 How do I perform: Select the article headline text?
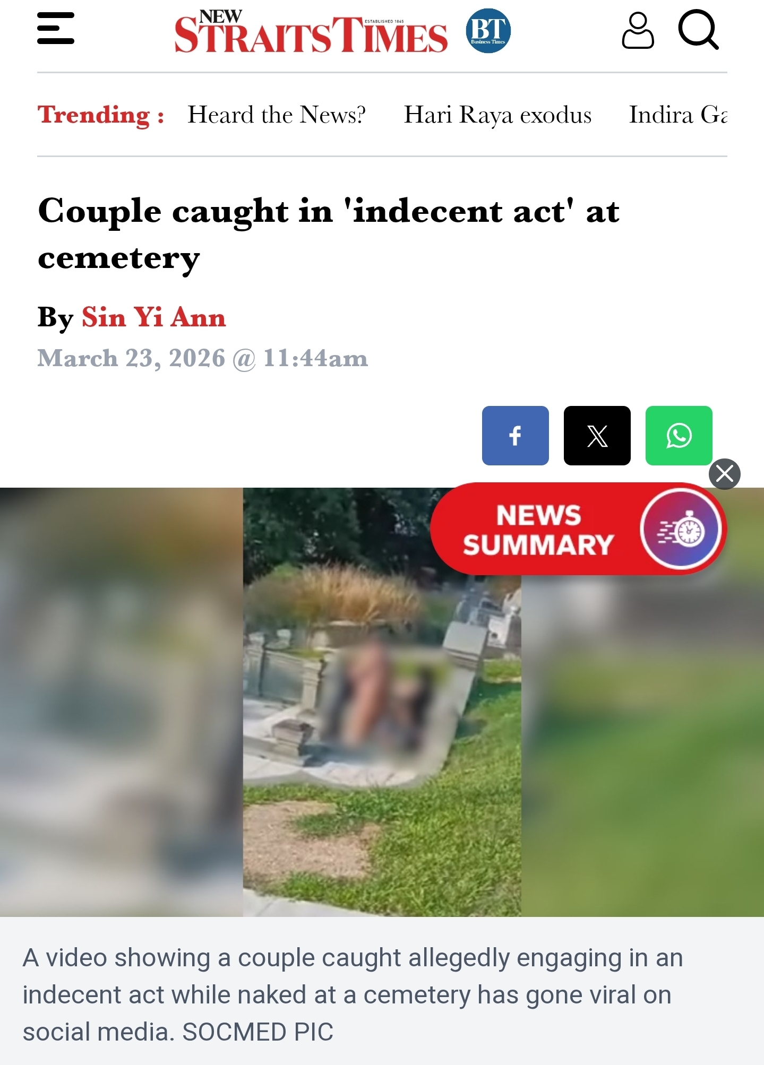point(329,234)
